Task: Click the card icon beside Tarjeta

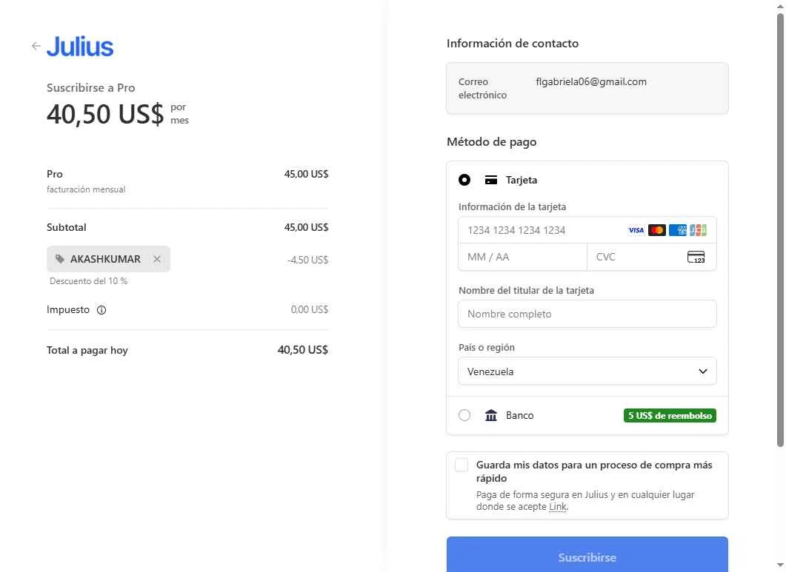Action: (x=491, y=180)
